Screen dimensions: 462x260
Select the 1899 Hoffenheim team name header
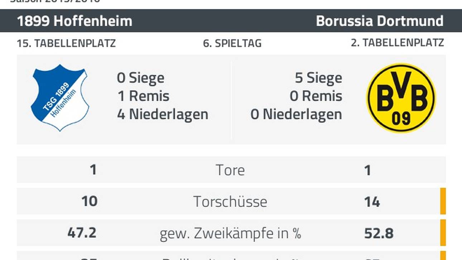pos(74,21)
